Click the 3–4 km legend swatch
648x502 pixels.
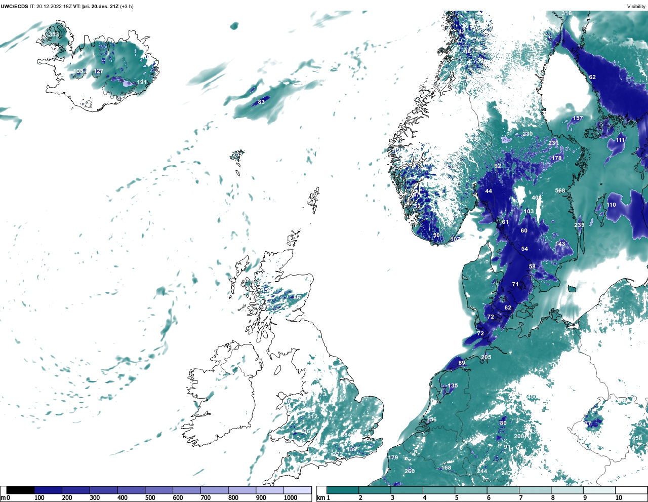407,490
